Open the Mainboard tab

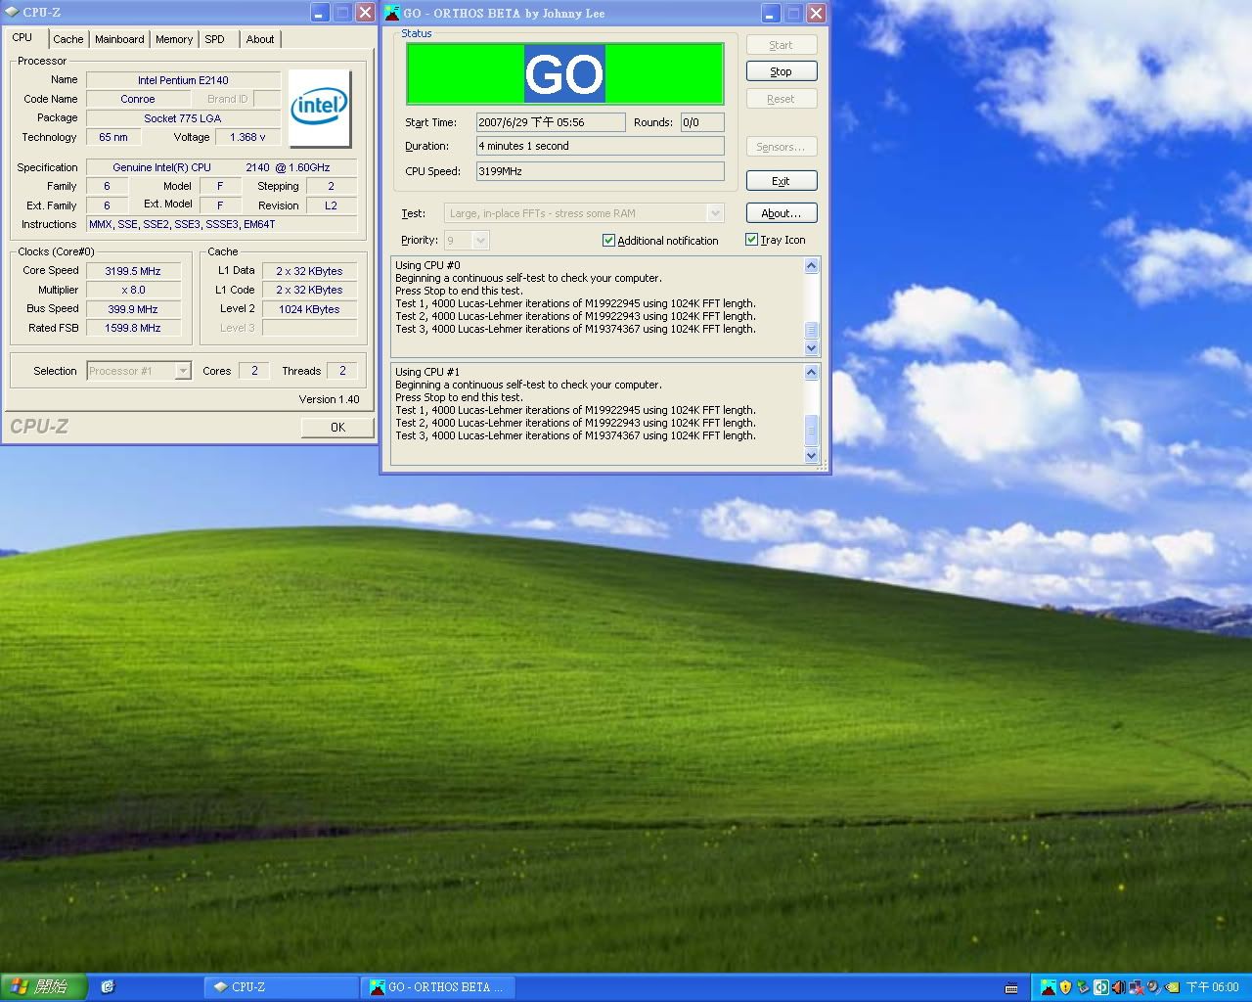[x=119, y=39]
